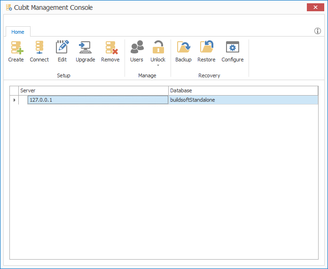Sort by the Database column header
Image resolution: width=328 pixels, height=269 pixels.
[243, 90]
